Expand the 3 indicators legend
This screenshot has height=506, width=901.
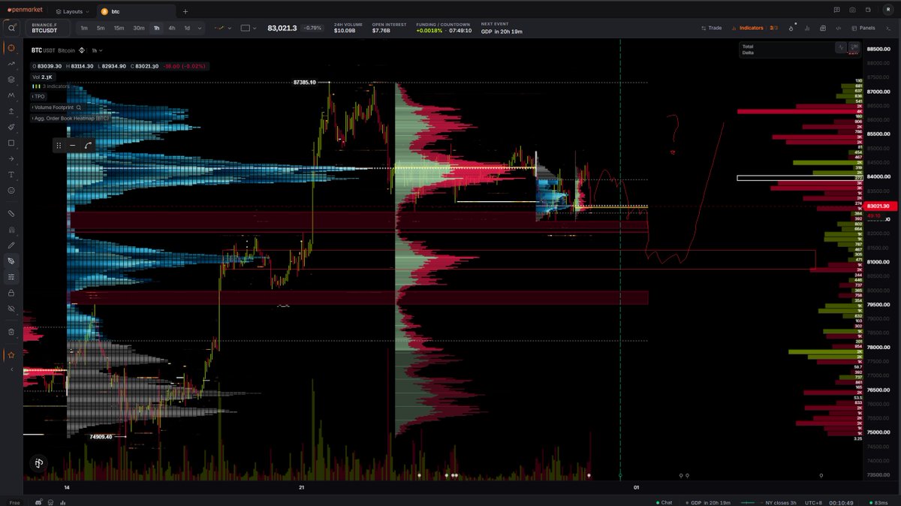[51, 86]
